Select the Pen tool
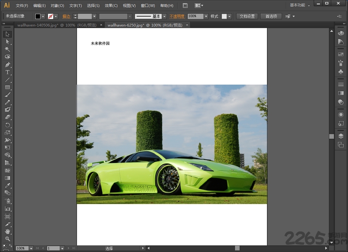 (x=7, y=64)
